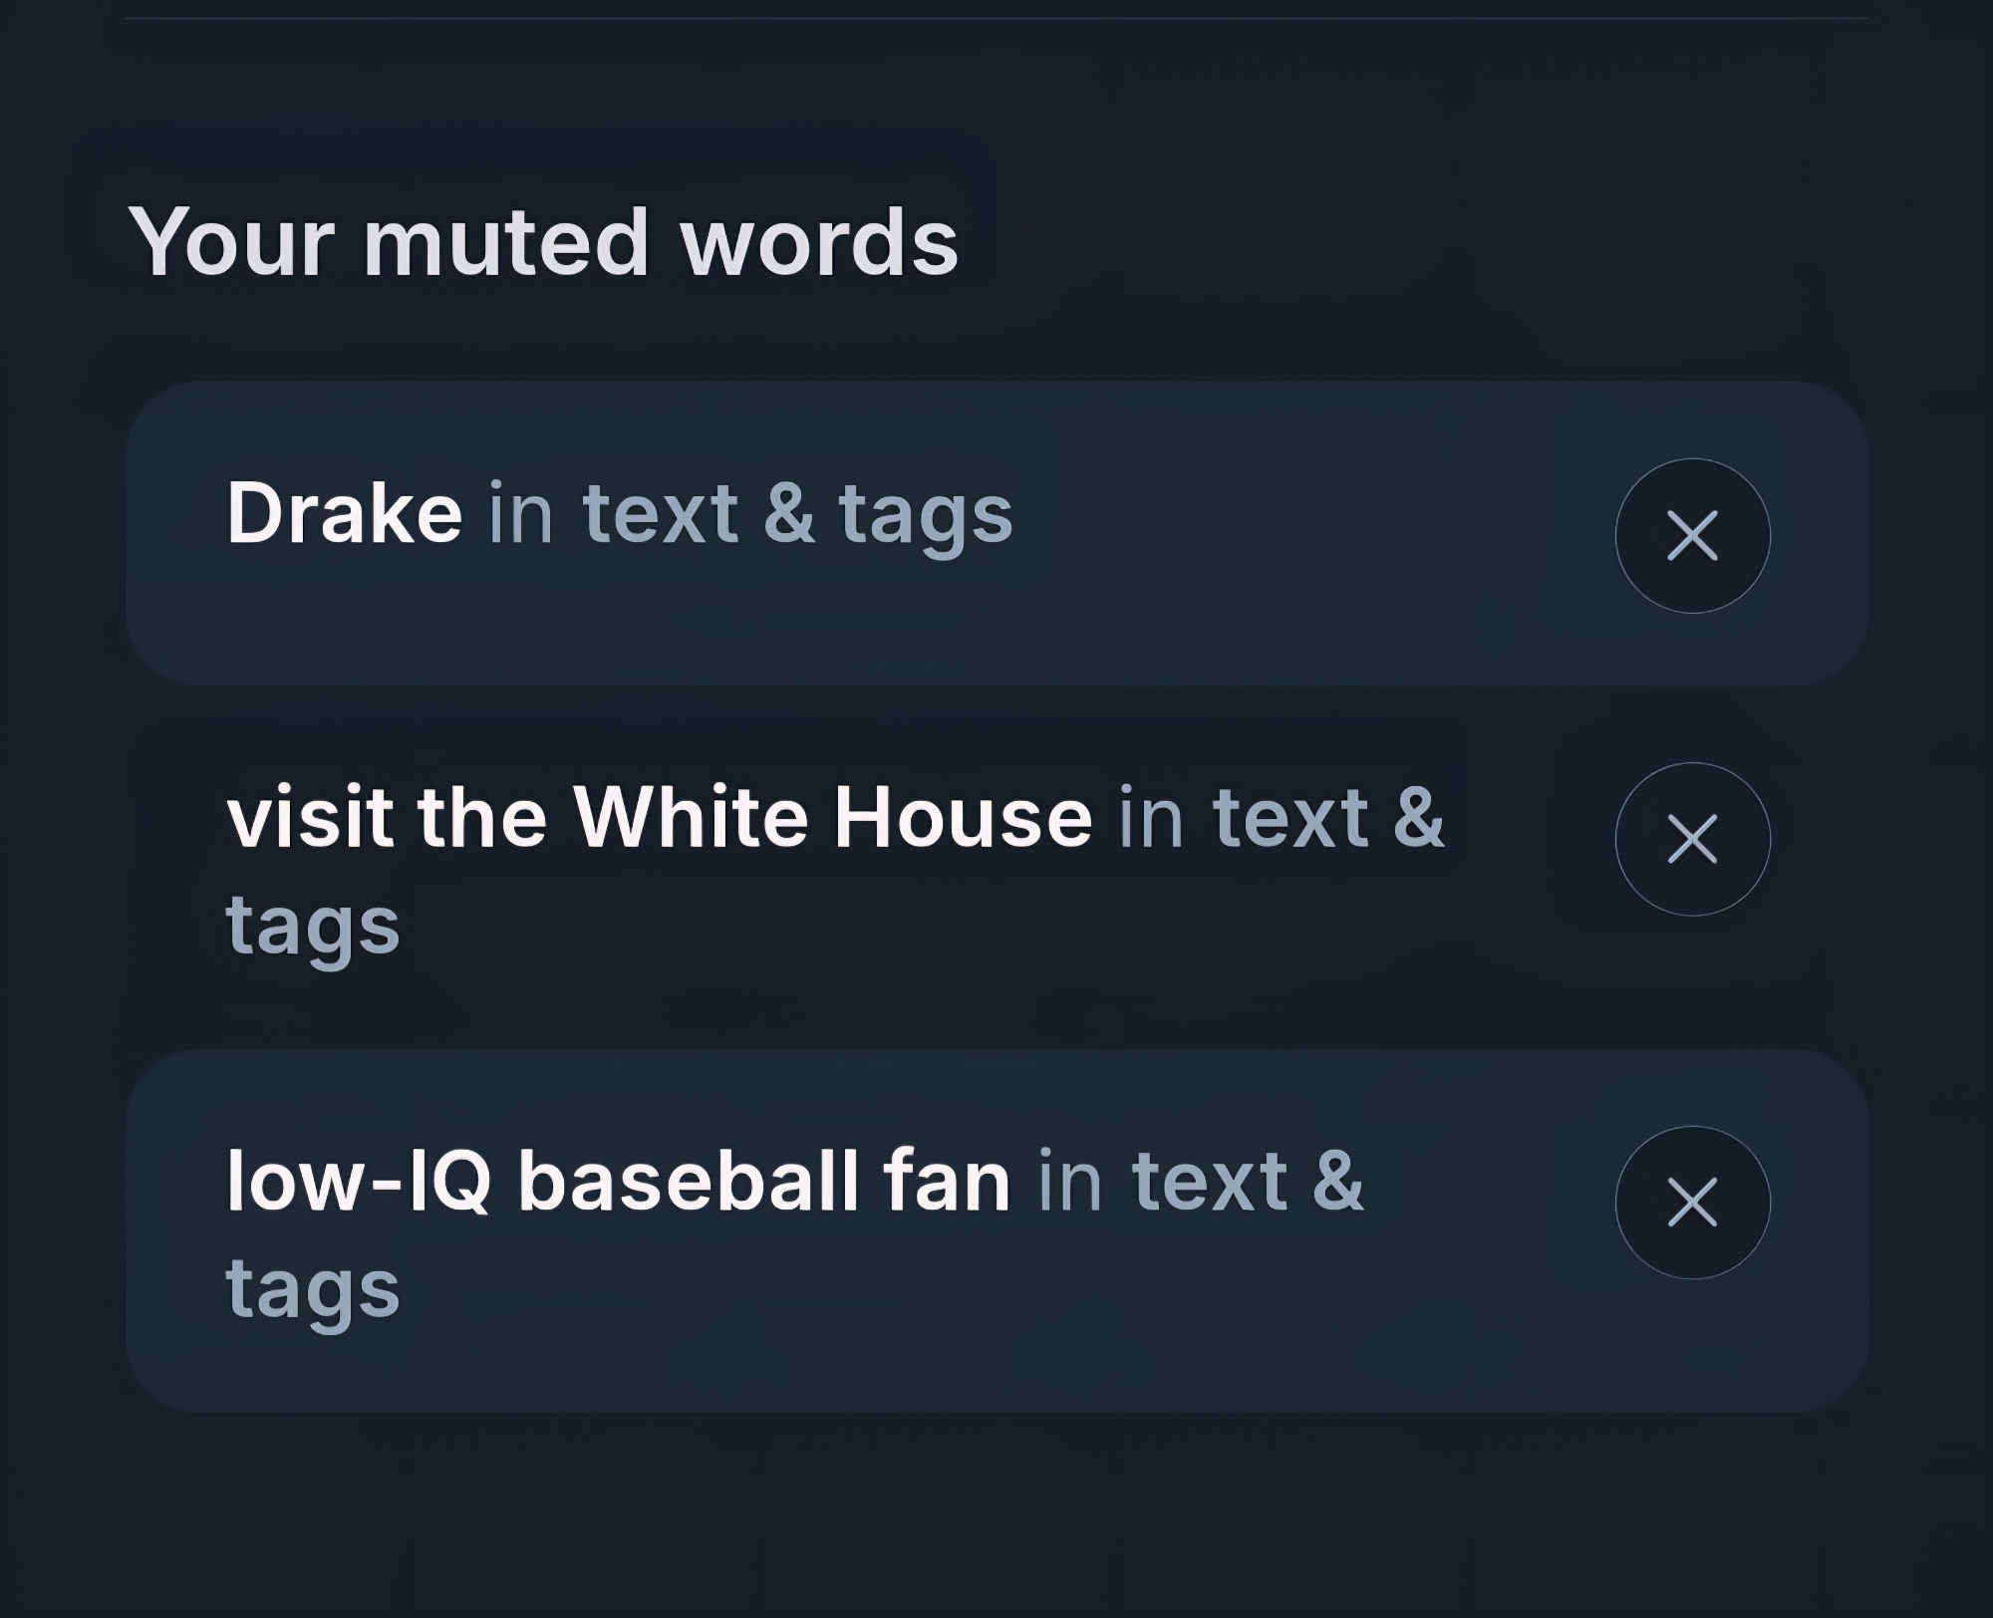Image resolution: width=1993 pixels, height=1618 pixels.
Task: Click 'in text & tags' beside Drake
Action: click(749, 514)
